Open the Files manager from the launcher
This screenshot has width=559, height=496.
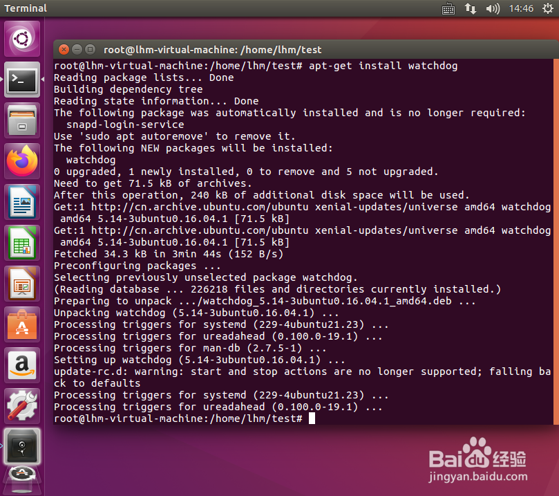tap(22, 120)
